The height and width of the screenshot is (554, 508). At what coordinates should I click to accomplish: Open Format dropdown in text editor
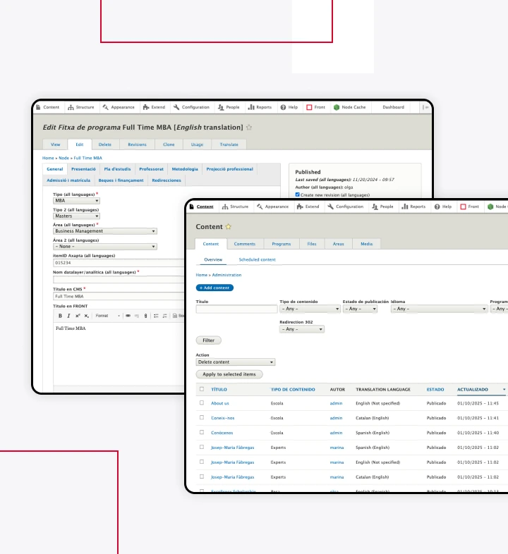107,316
